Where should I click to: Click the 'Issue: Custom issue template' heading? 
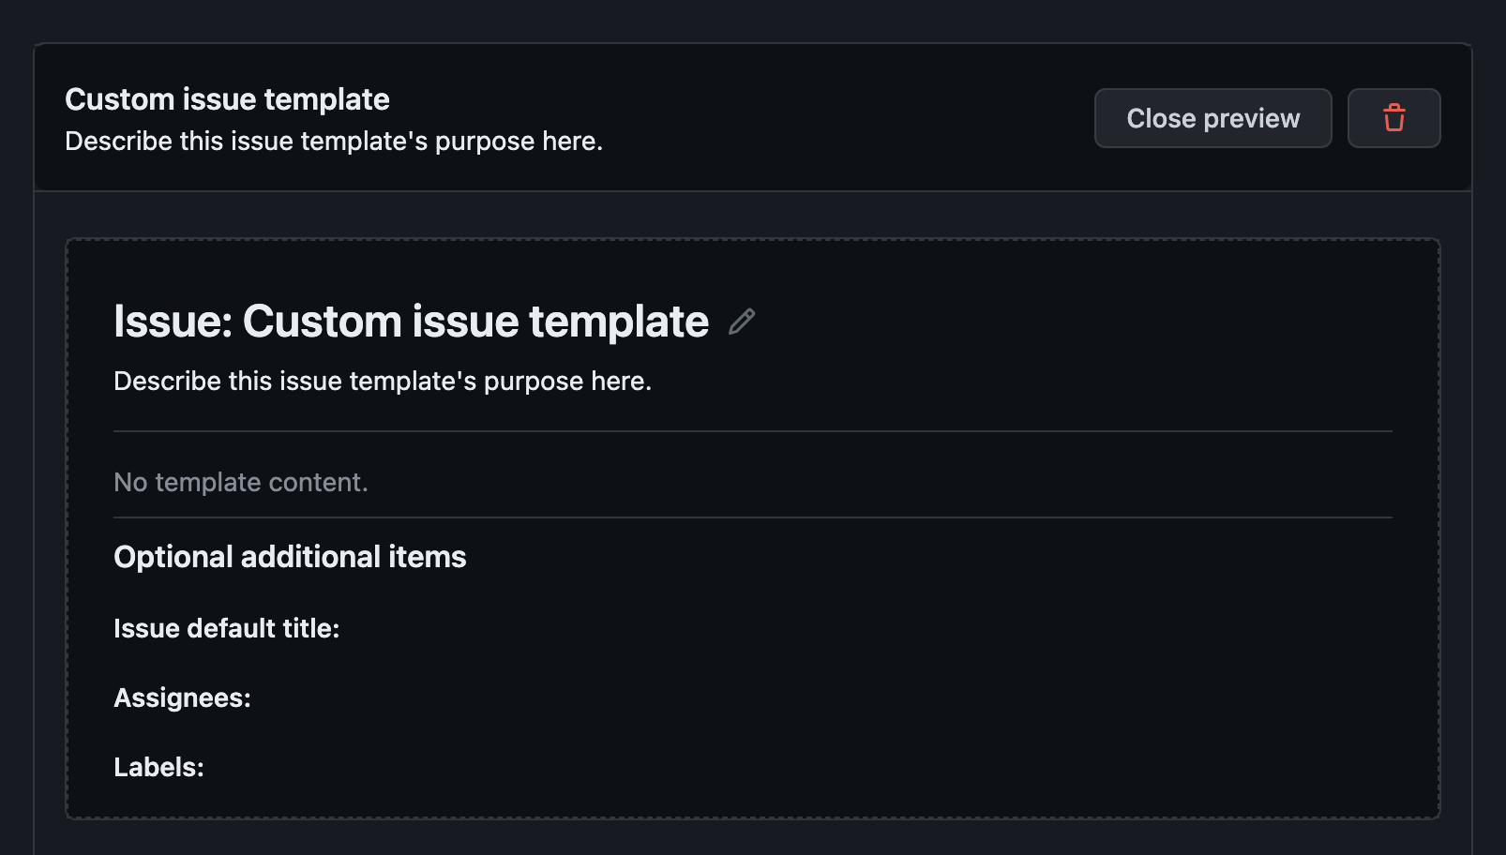tap(411, 321)
